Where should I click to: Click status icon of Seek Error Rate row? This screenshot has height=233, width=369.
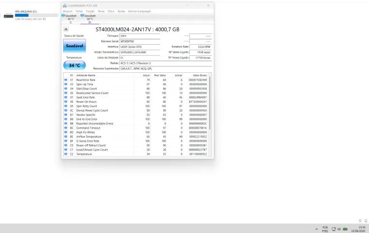(65, 97)
